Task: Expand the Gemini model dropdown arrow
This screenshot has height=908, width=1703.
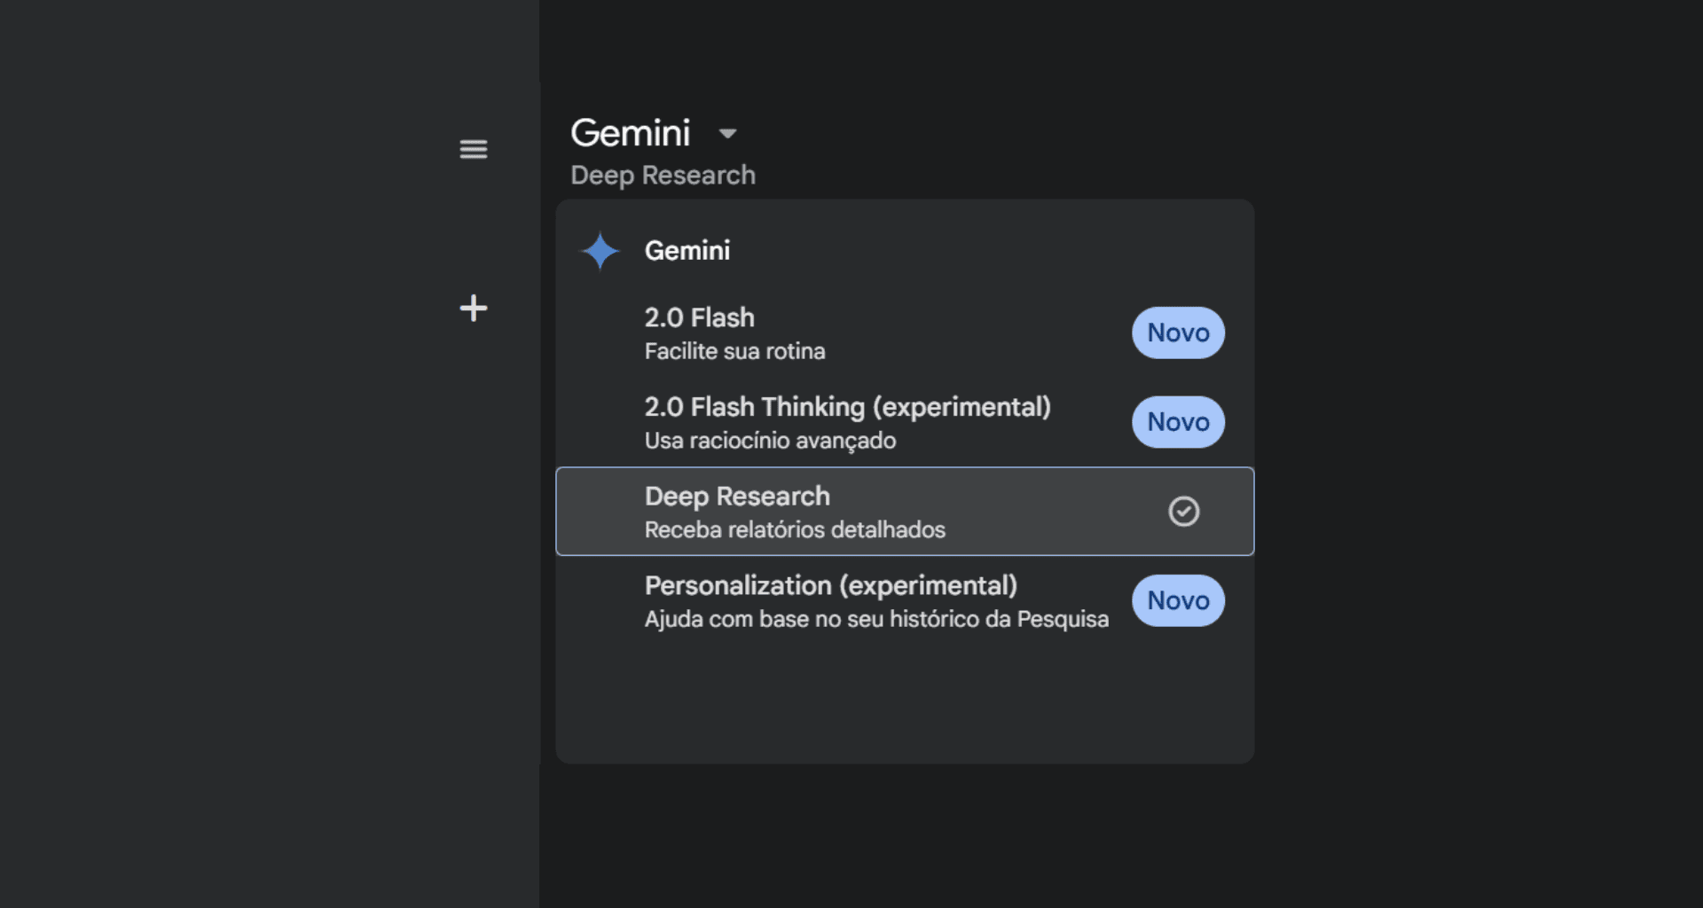Action: (x=727, y=134)
